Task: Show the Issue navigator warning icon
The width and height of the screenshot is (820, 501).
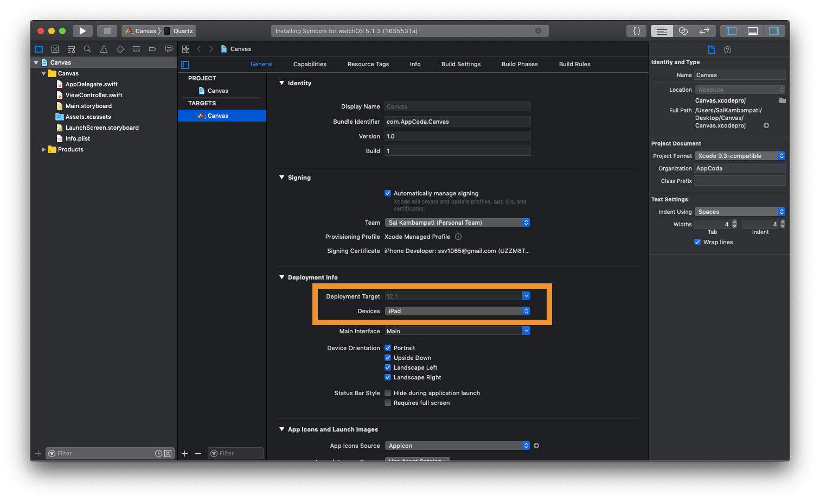Action: (104, 49)
